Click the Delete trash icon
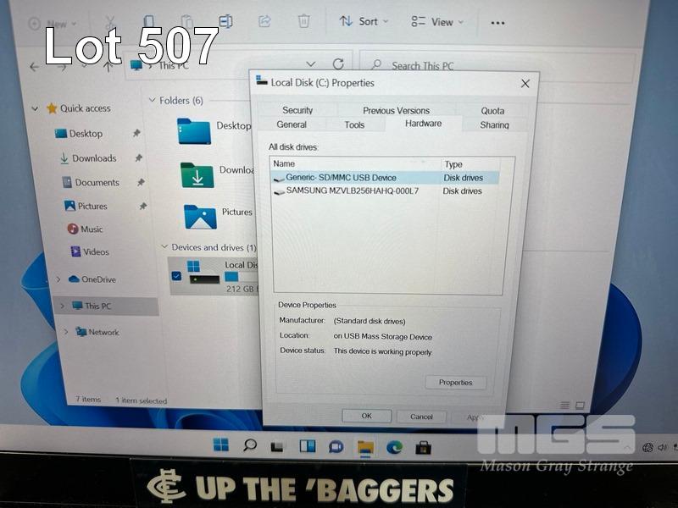The image size is (678, 508). (x=303, y=21)
